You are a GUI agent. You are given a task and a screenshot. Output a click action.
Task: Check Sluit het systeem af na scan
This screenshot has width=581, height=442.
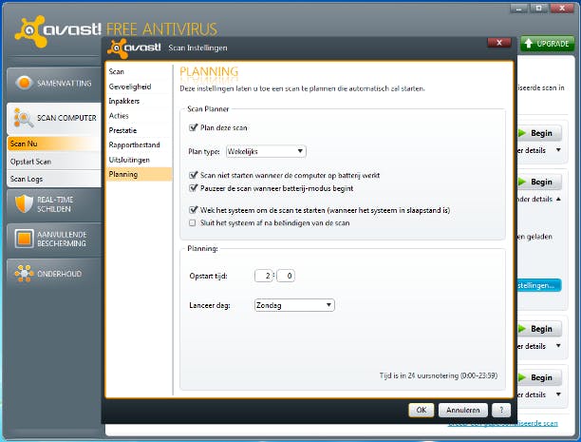pos(193,223)
